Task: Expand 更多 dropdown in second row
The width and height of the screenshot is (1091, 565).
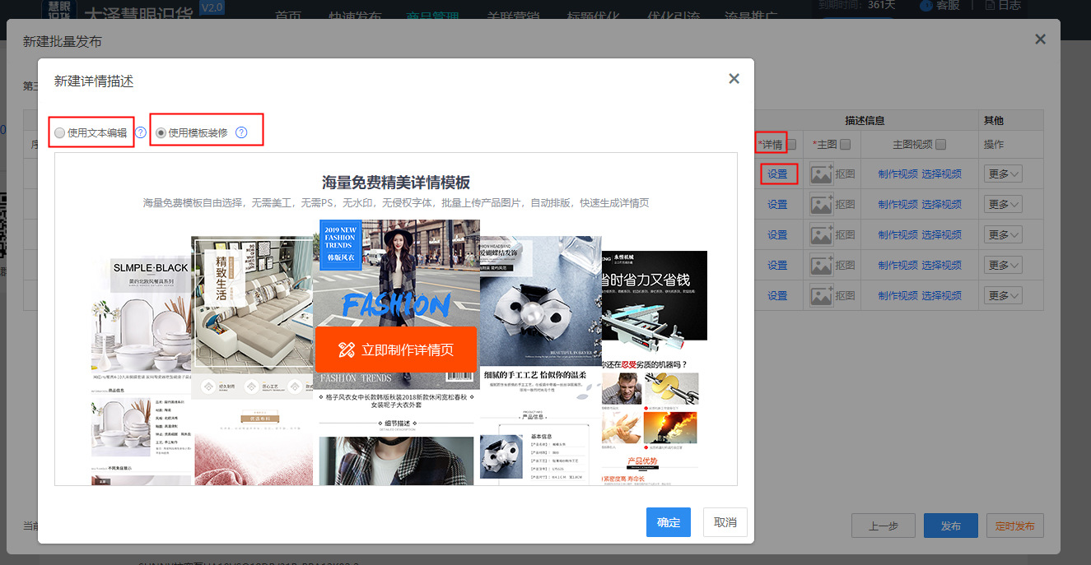Action: (x=1004, y=205)
